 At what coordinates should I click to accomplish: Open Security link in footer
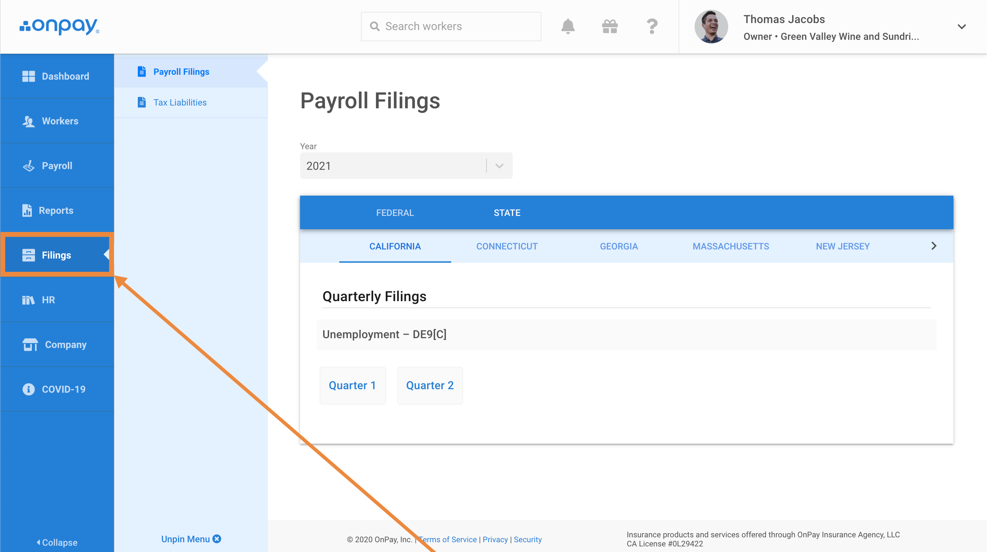(527, 539)
